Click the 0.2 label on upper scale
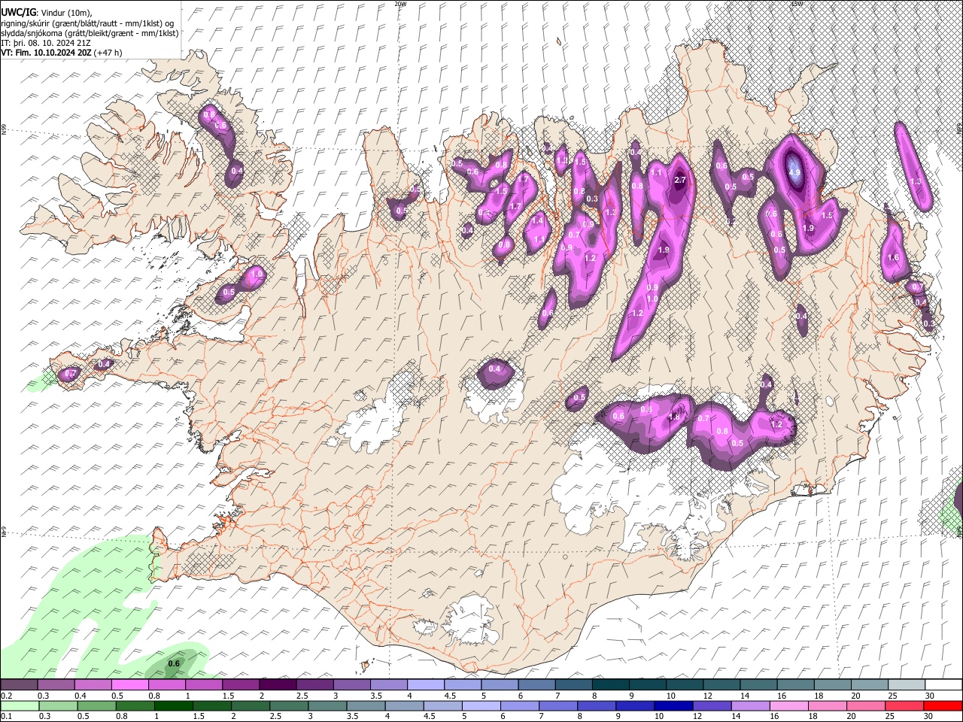Image resolution: width=963 pixels, height=722 pixels. [x=6, y=696]
